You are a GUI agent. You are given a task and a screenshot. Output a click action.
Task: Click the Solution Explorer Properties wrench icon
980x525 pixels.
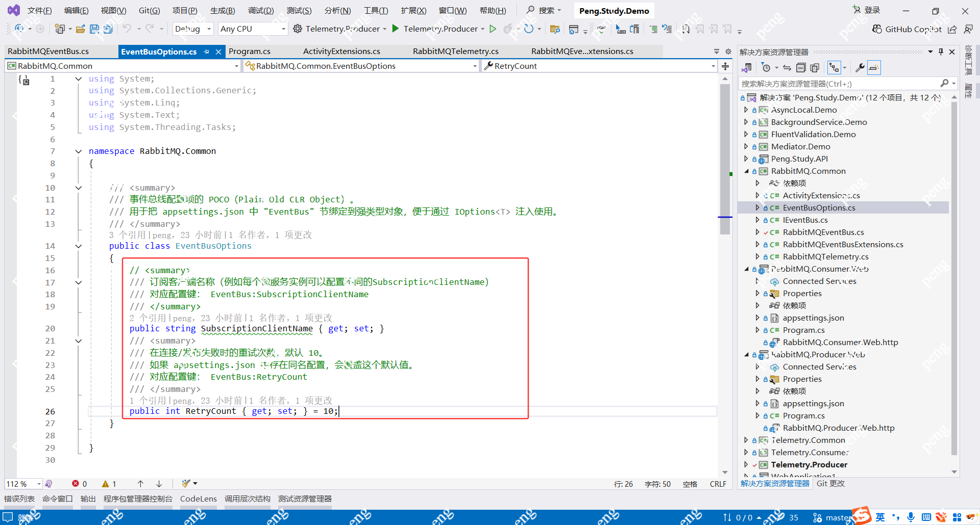click(x=860, y=68)
